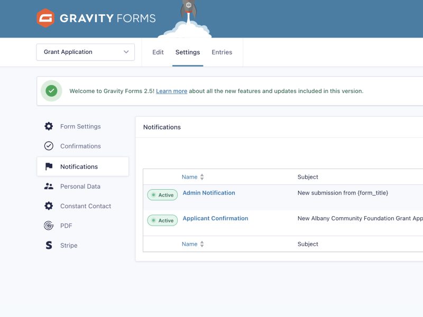The image size is (423, 317).
Task: Switch to the Edit tab
Action: [x=158, y=52]
